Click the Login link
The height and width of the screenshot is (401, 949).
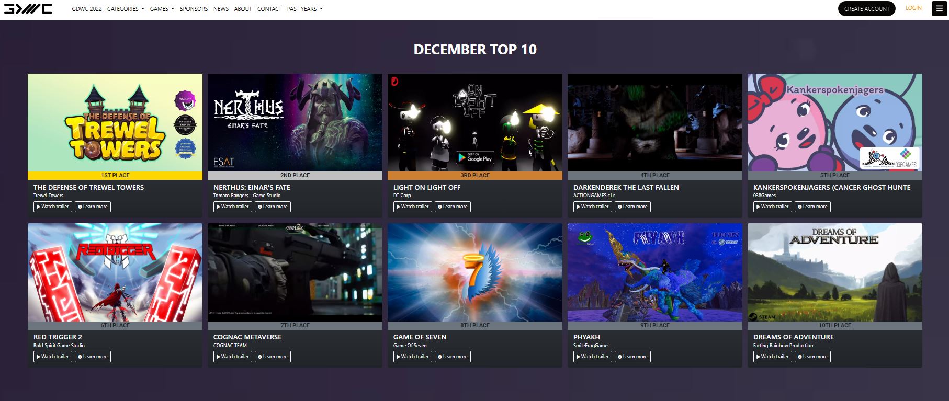click(913, 8)
